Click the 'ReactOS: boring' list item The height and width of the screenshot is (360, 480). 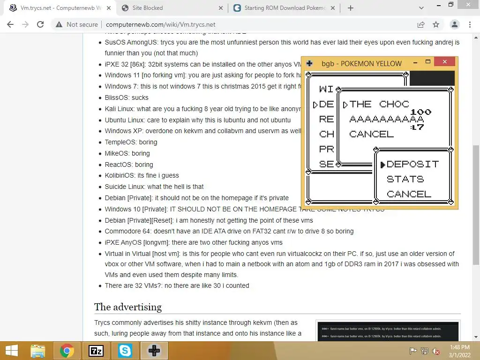[129, 165]
